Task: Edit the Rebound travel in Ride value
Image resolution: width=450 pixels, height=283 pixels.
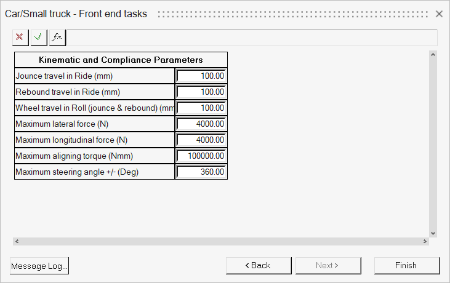Action: [x=201, y=92]
